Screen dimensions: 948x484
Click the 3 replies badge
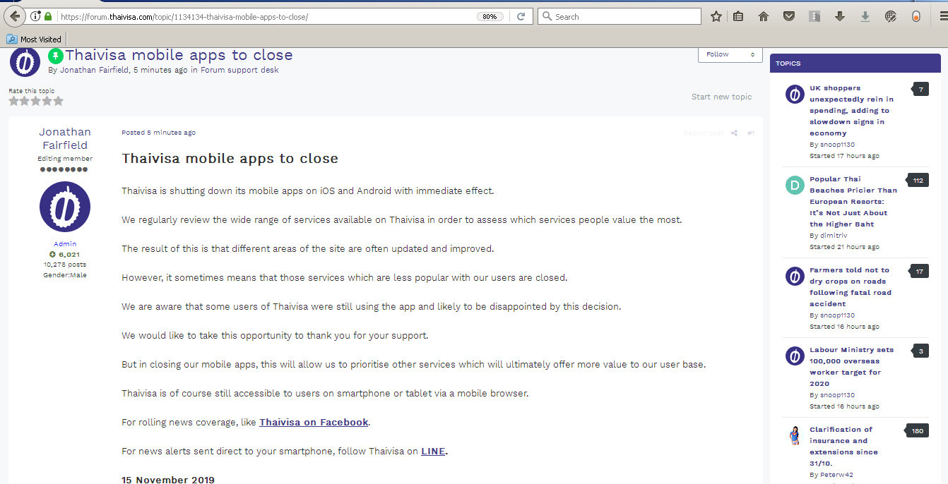pos(920,351)
